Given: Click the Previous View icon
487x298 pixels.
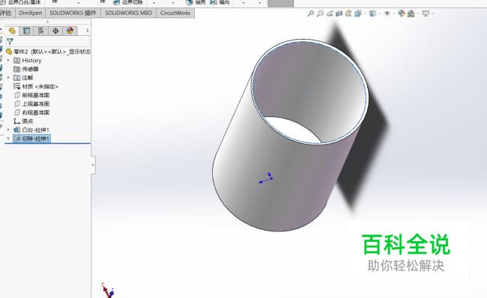Looking at the screenshot, I should coord(330,13).
